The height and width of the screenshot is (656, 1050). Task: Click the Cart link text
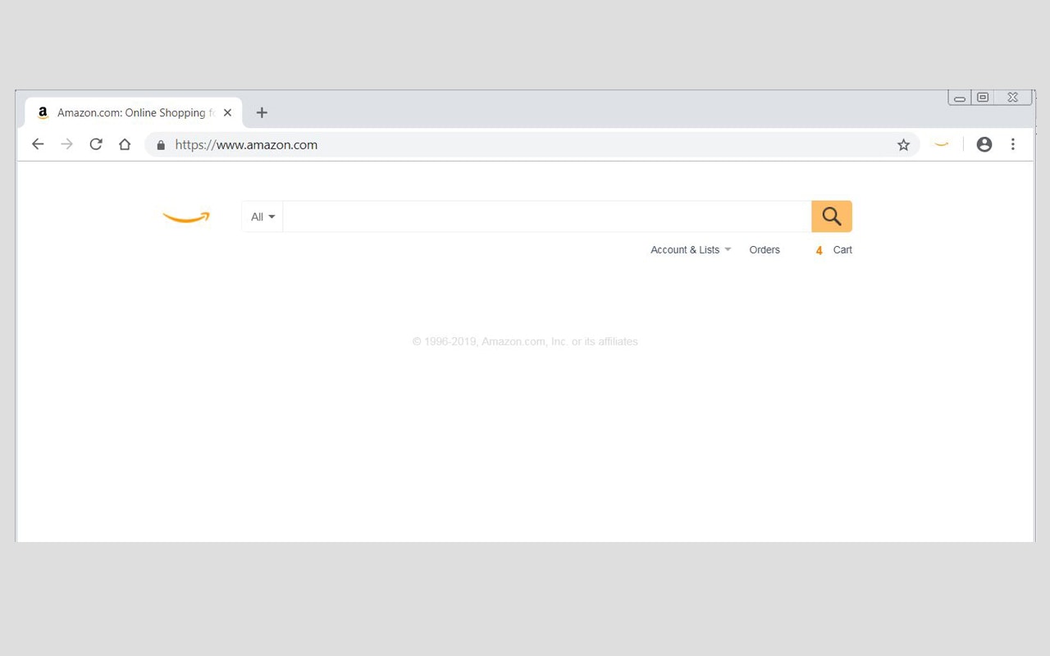[842, 249]
